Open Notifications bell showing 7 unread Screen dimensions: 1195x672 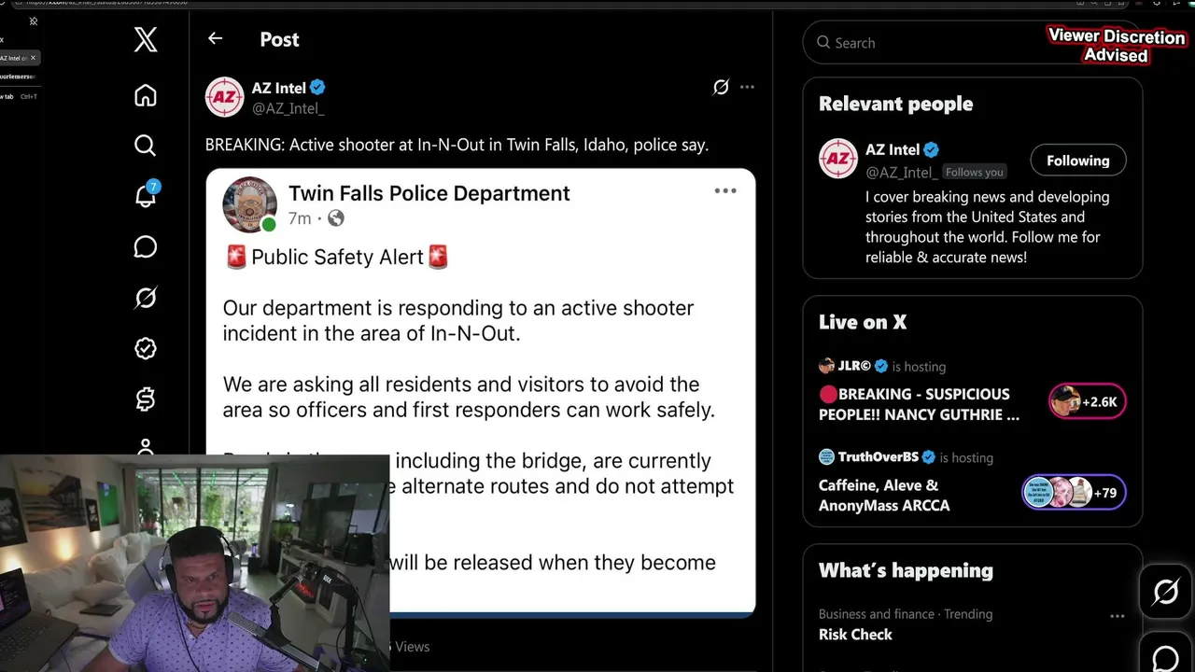(x=146, y=195)
